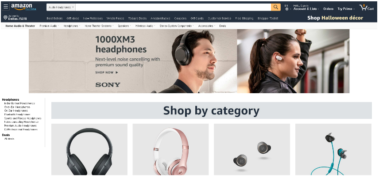
Task: Expand the Account & Lists dropdown
Action: click(x=306, y=9)
